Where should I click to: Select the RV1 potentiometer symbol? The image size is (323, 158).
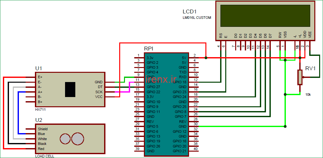pos(300,77)
